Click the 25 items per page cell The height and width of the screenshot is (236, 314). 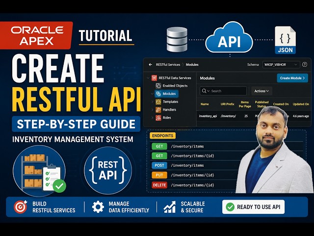point(246,116)
